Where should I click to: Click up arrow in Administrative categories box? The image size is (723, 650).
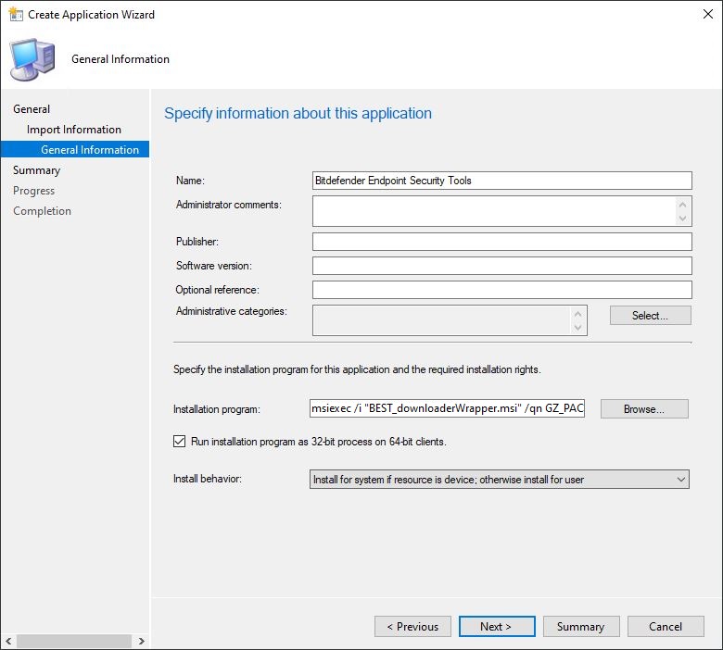[x=579, y=314]
